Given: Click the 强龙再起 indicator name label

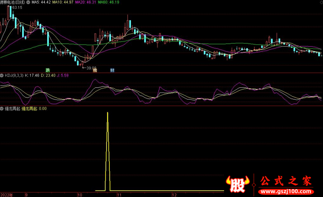Looking at the screenshot, I should pos(12,108).
